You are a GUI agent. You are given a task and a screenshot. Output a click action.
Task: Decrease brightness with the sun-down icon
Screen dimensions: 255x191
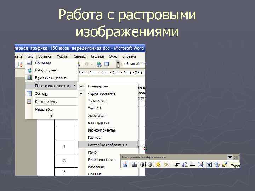(x=167, y=164)
